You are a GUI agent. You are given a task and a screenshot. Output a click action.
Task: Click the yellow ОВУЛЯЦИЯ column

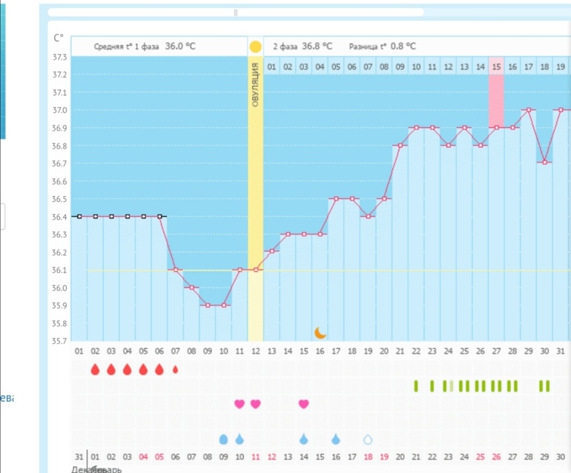(255, 186)
